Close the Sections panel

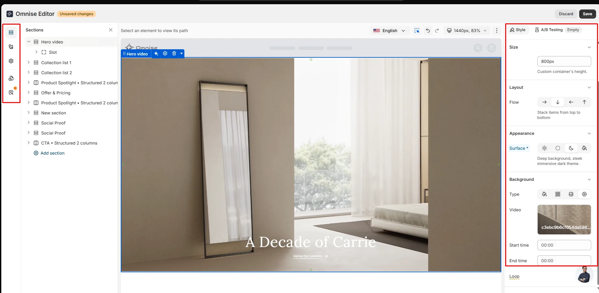coord(111,30)
